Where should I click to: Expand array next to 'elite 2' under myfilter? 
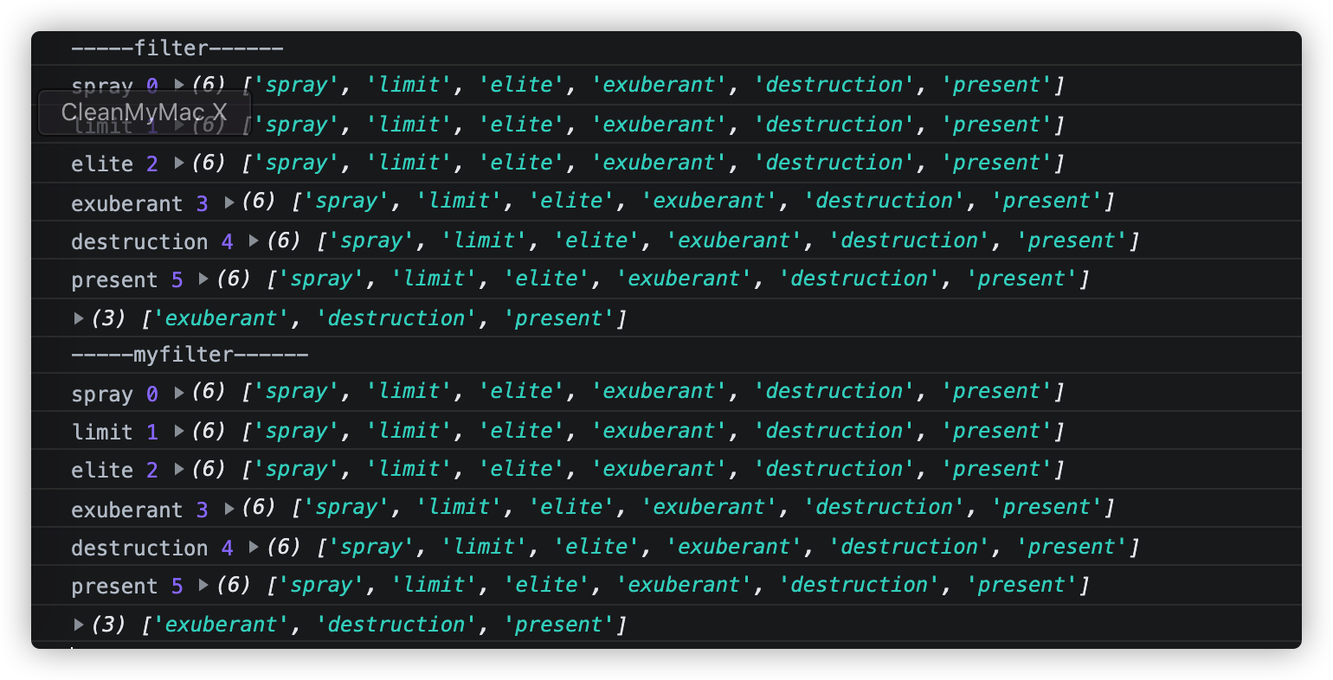click(179, 469)
